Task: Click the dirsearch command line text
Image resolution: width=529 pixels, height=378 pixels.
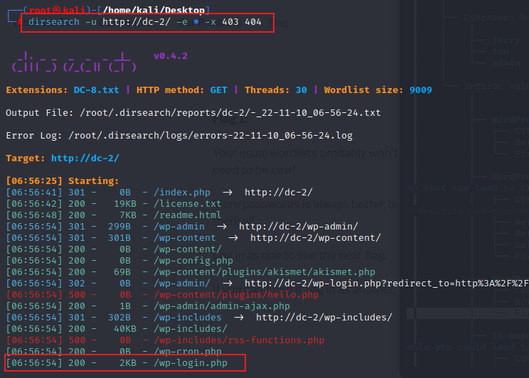Action: (144, 23)
